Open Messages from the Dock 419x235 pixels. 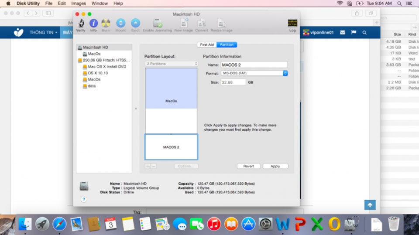[180, 224]
